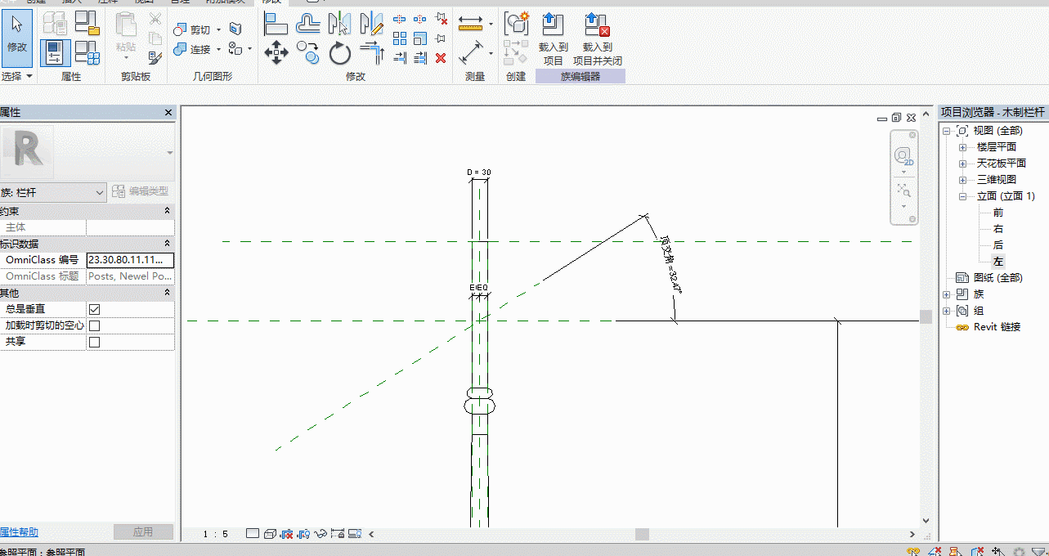Screen dimensions: 1049x556
Task: Open the family type selector 族: 栏杆 dropdown
Action: point(54,192)
